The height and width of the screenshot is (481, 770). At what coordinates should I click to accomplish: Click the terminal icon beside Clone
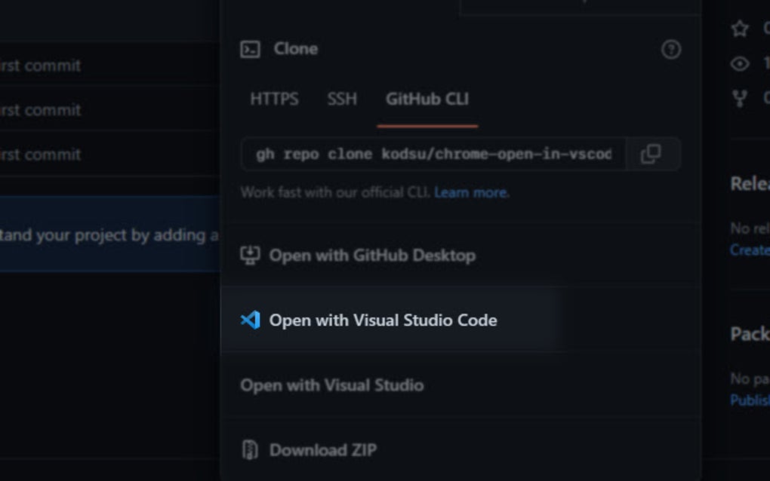[x=250, y=49]
